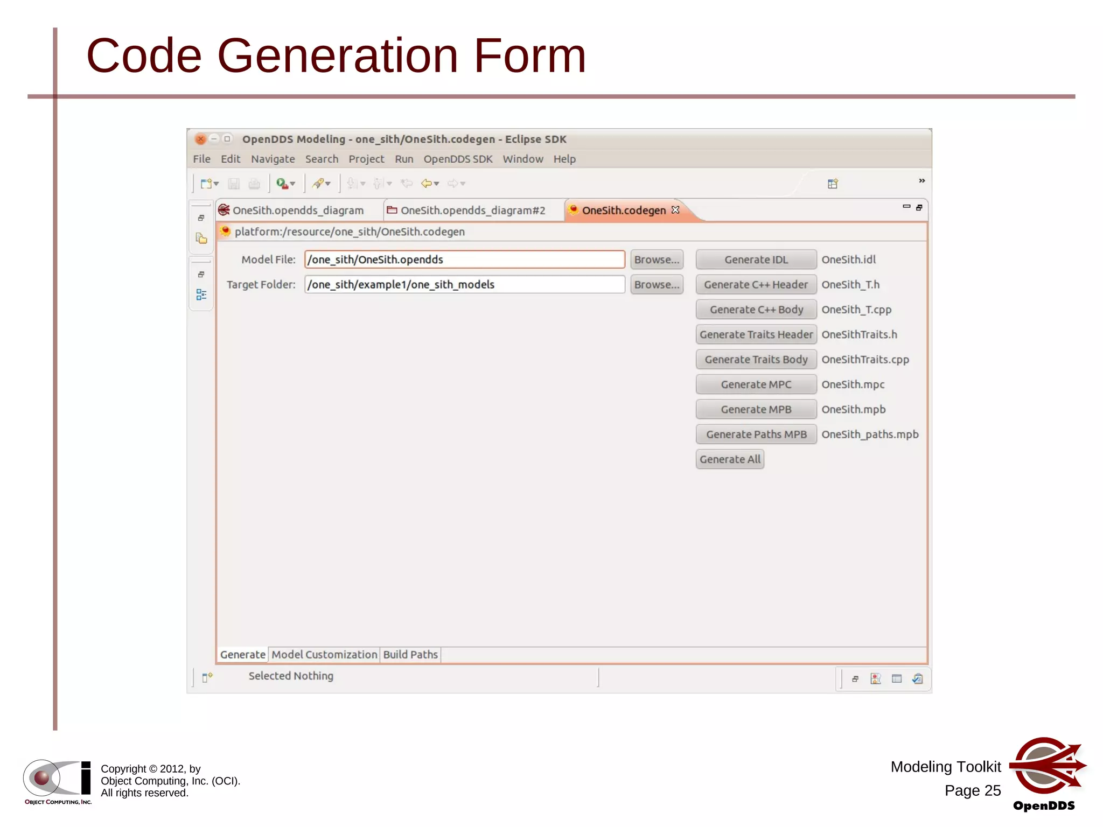Open the Help menu

[564, 159]
